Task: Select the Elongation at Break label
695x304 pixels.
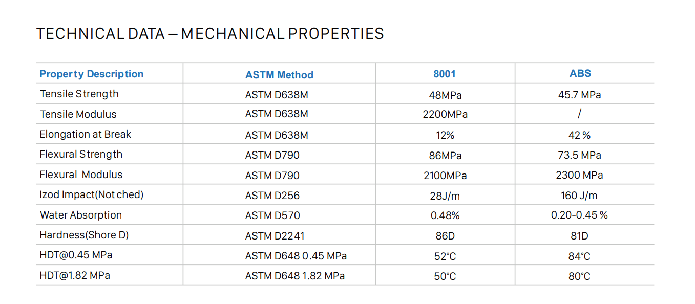Action: point(86,134)
